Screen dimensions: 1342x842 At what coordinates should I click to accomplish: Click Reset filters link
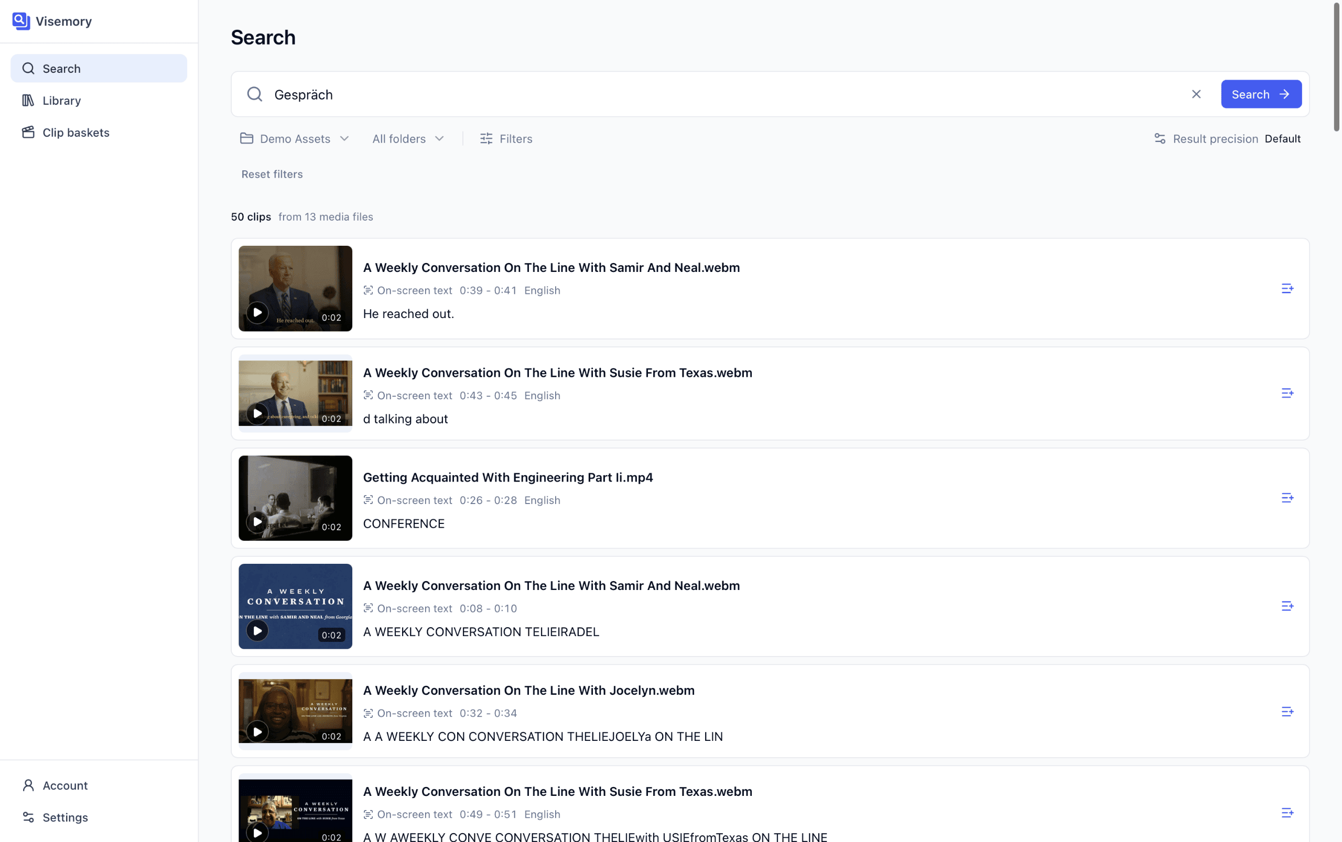point(272,174)
